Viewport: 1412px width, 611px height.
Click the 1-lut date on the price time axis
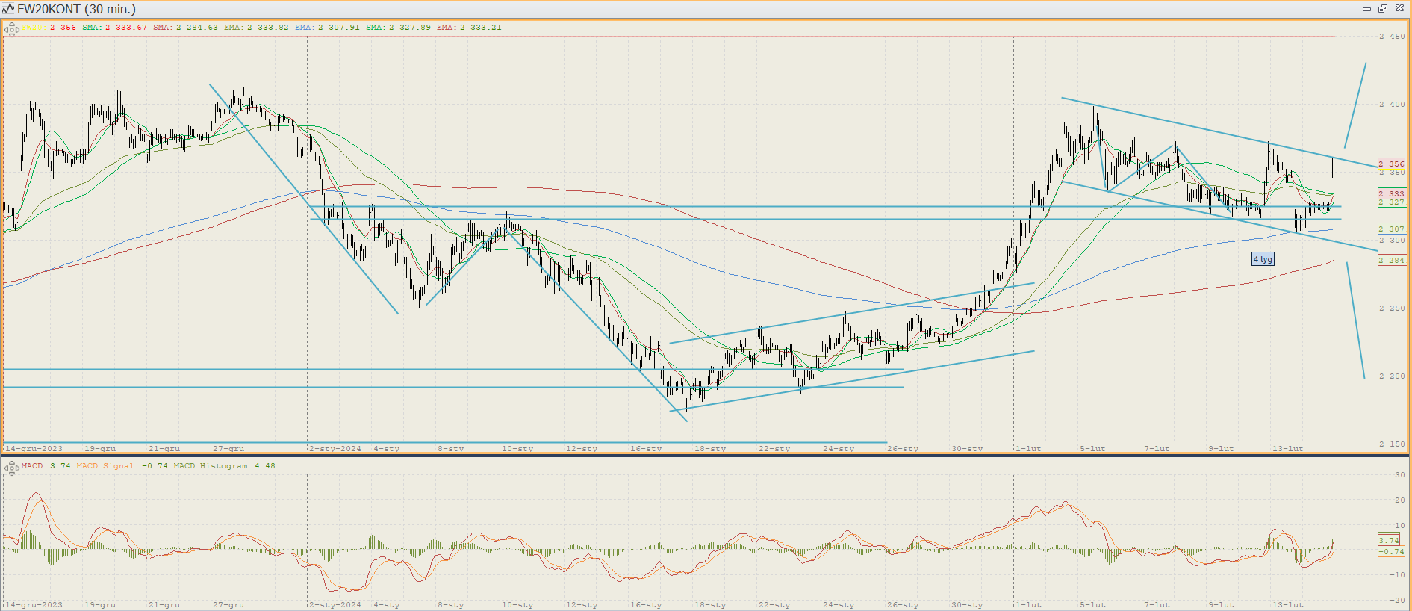(x=1028, y=449)
